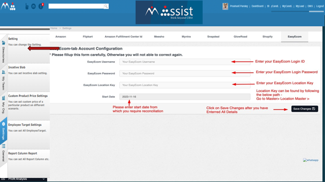The width and height of the screenshot is (325, 182).
Task: Click the header horizontal scrollbar thumb
Action: pos(316,12)
